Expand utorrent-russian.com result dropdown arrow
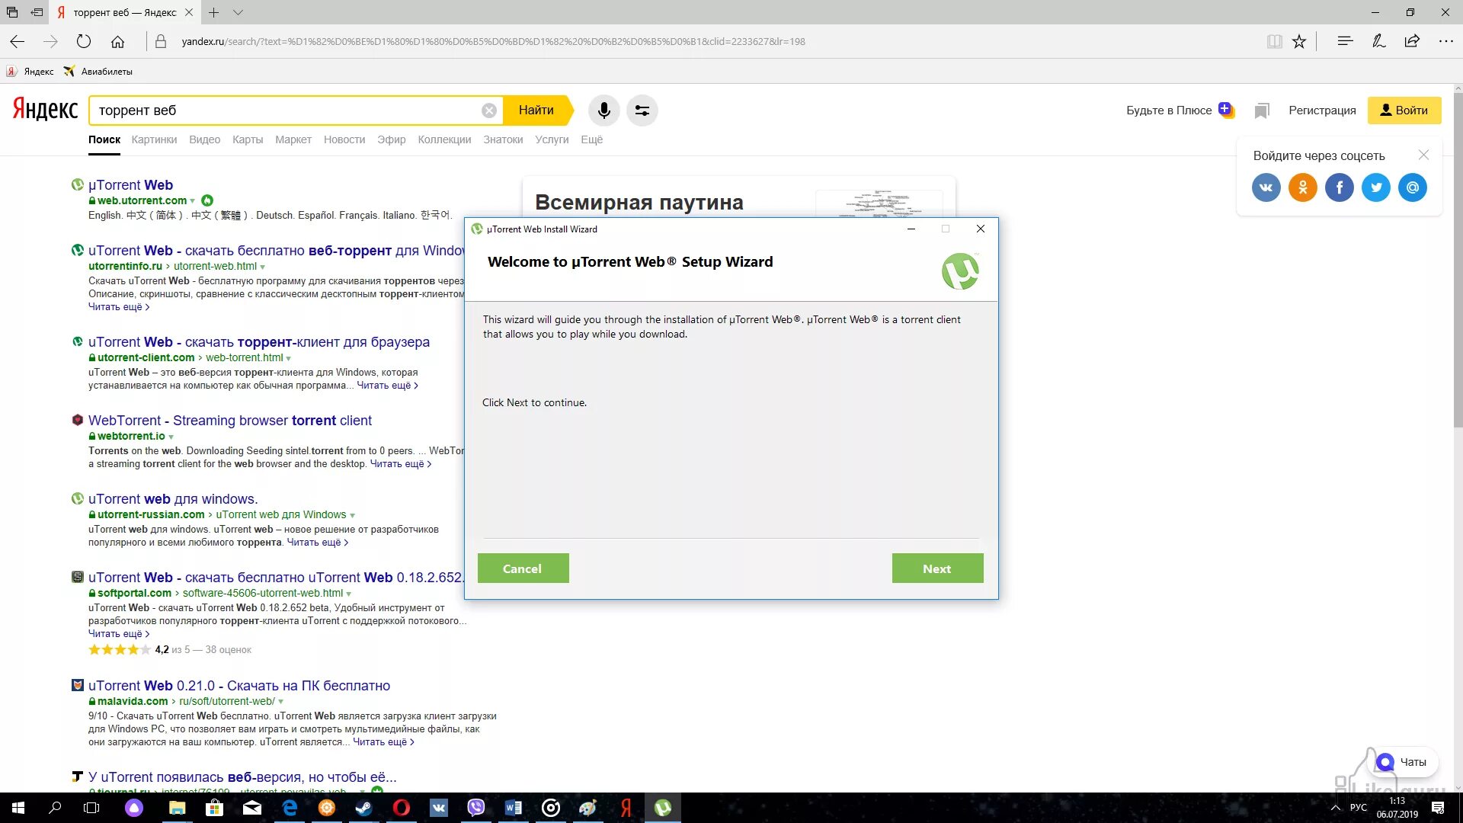Image resolution: width=1463 pixels, height=823 pixels. click(x=353, y=515)
